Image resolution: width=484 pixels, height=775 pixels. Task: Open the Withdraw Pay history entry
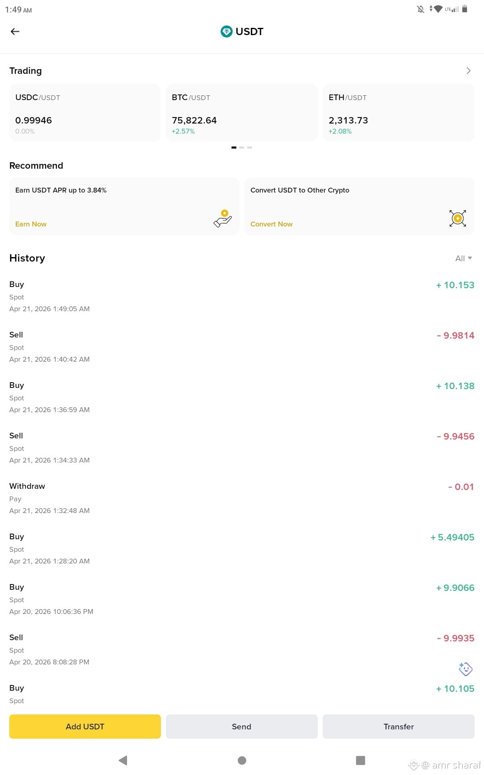[242, 498]
